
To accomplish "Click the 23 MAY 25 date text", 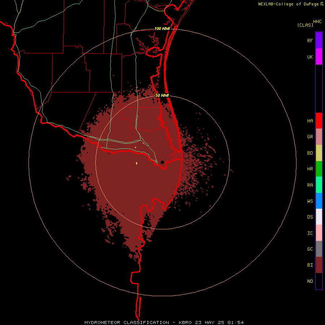I will [x=209, y=322].
